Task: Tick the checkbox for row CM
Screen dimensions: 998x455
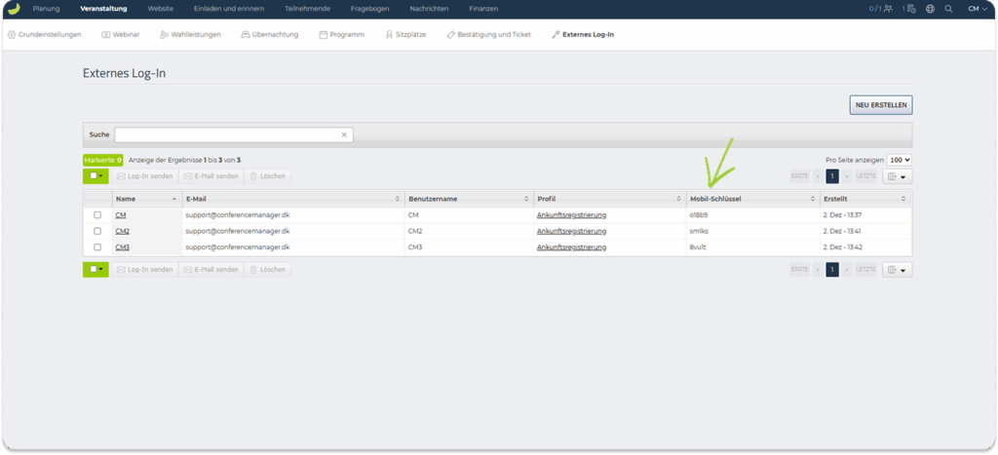Action: (x=97, y=215)
